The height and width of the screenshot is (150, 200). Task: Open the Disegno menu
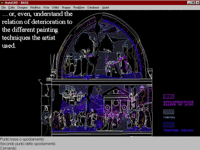pyautogui.click(x=22, y=7)
